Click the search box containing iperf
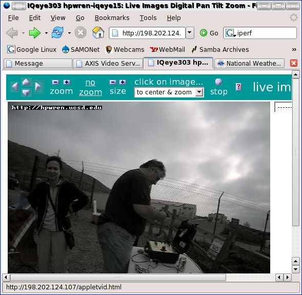 coord(260,33)
